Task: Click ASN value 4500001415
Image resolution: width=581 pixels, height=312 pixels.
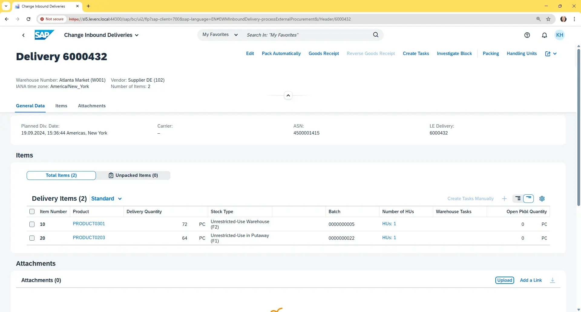Action: (306, 133)
